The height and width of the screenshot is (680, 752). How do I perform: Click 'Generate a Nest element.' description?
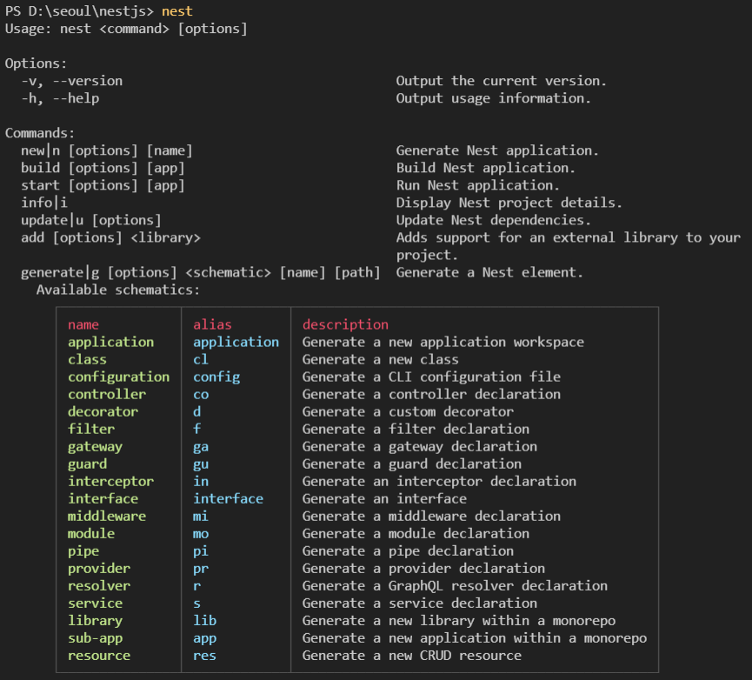tap(489, 272)
